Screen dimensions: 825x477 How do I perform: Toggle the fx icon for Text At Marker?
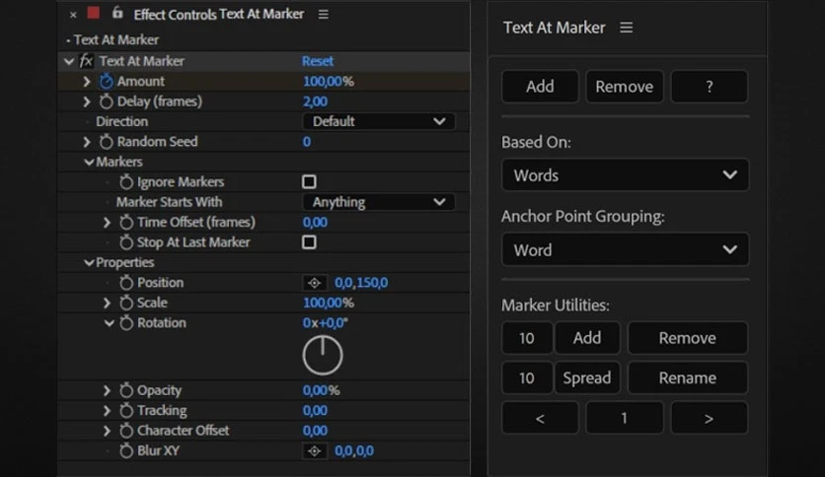point(86,61)
